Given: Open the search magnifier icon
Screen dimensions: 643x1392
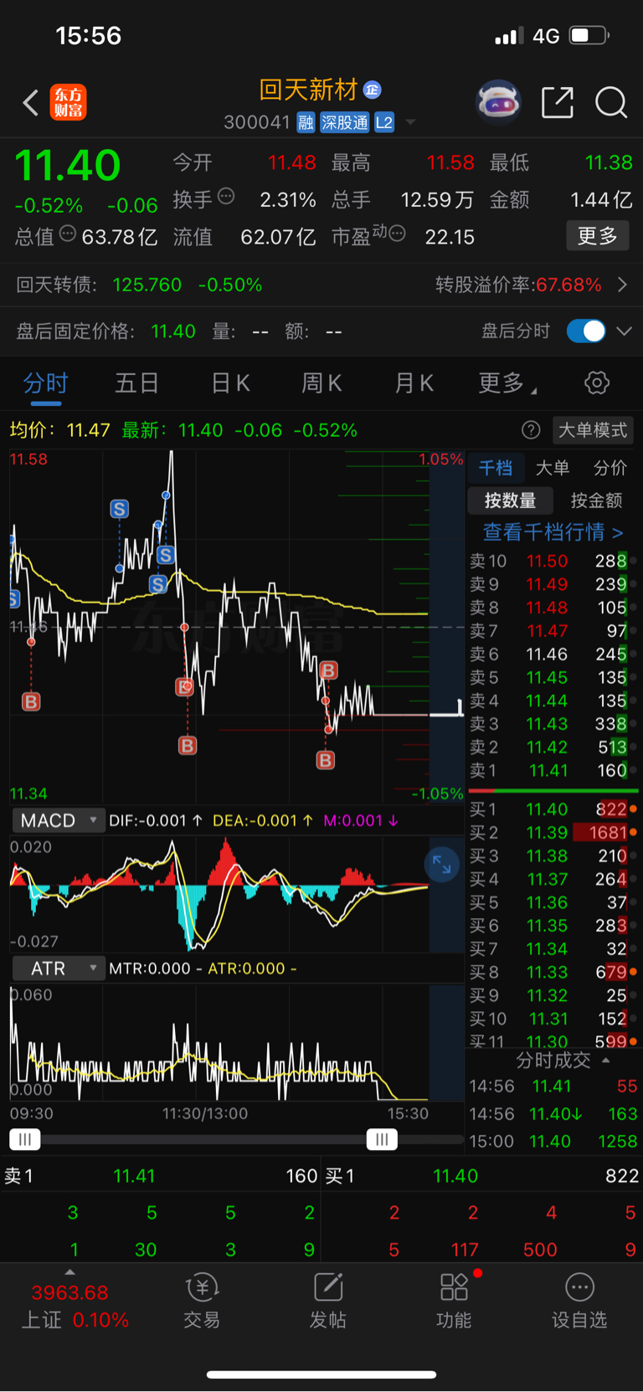Looking at the screenshot, I should click(x=611, y=103).
